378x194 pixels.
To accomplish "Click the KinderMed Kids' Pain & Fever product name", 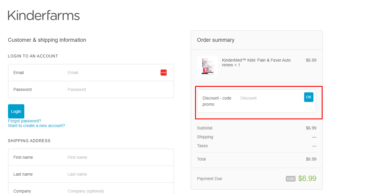I will coord(256,62).
